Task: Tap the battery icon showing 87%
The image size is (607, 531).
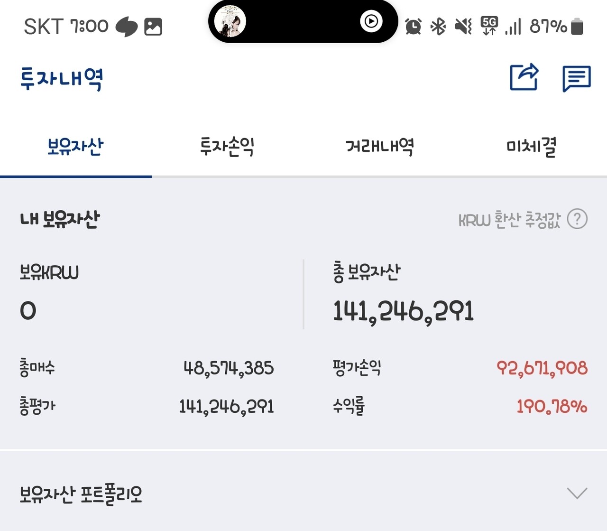Action: tap(579, 27)
